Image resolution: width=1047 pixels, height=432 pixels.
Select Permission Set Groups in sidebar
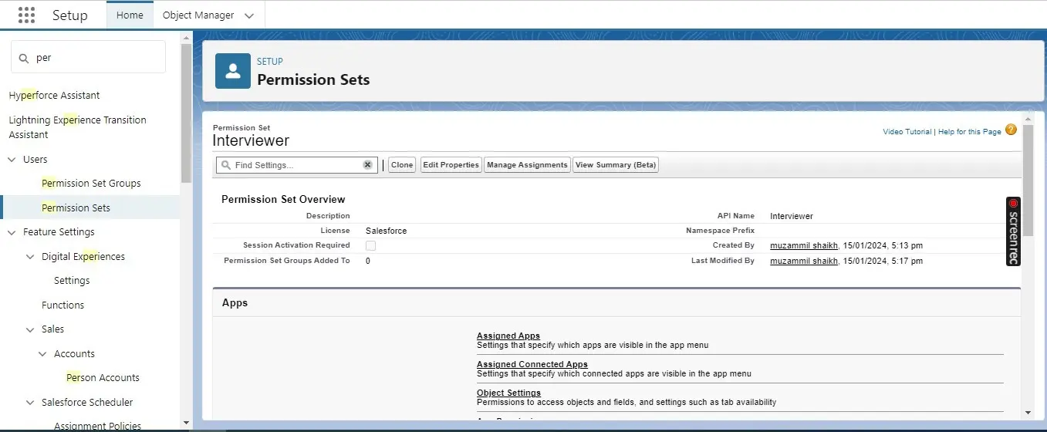(91, 184)
